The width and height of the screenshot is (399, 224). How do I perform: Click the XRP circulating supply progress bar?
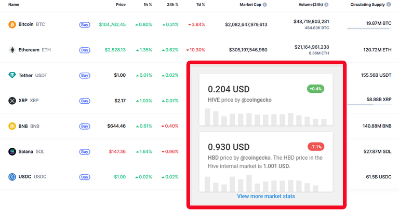point(369,105)
